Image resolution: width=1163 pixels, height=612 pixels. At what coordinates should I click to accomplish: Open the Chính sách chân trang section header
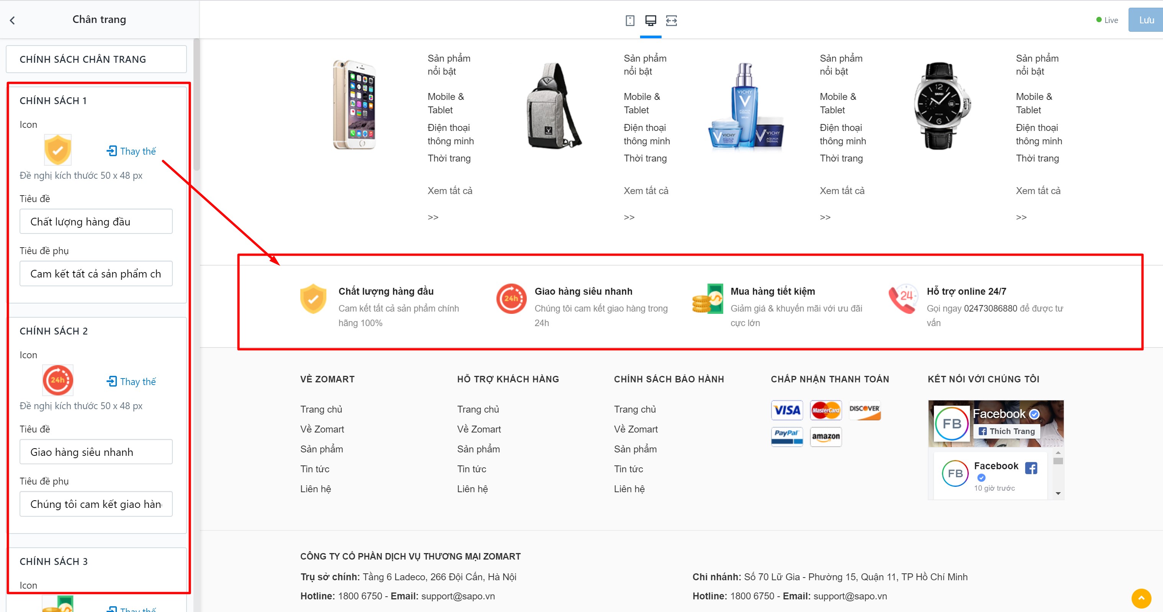96,59
